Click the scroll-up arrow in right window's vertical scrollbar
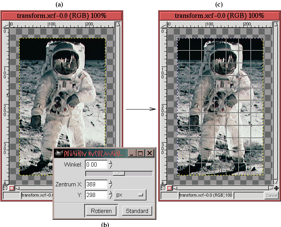Image resolution: width=281 pixels, height=227 pixels. tap(276, 24)
